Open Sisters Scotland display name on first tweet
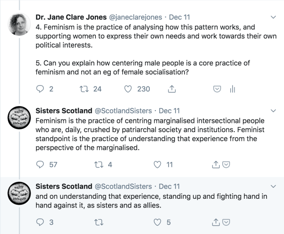Viewport: 284px width, 234px height. coord(63,111)
